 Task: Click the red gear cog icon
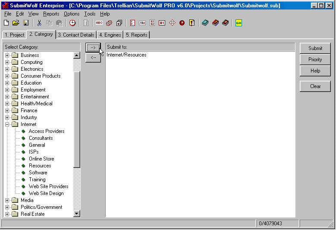pos(109,23)
